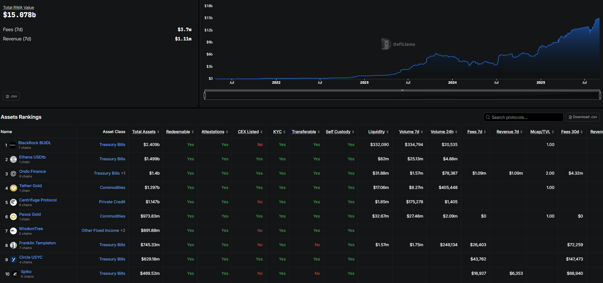Click the Centrifuge Protocol logo icon
Viewport: 603px width, 283px height.
point(13,203)
